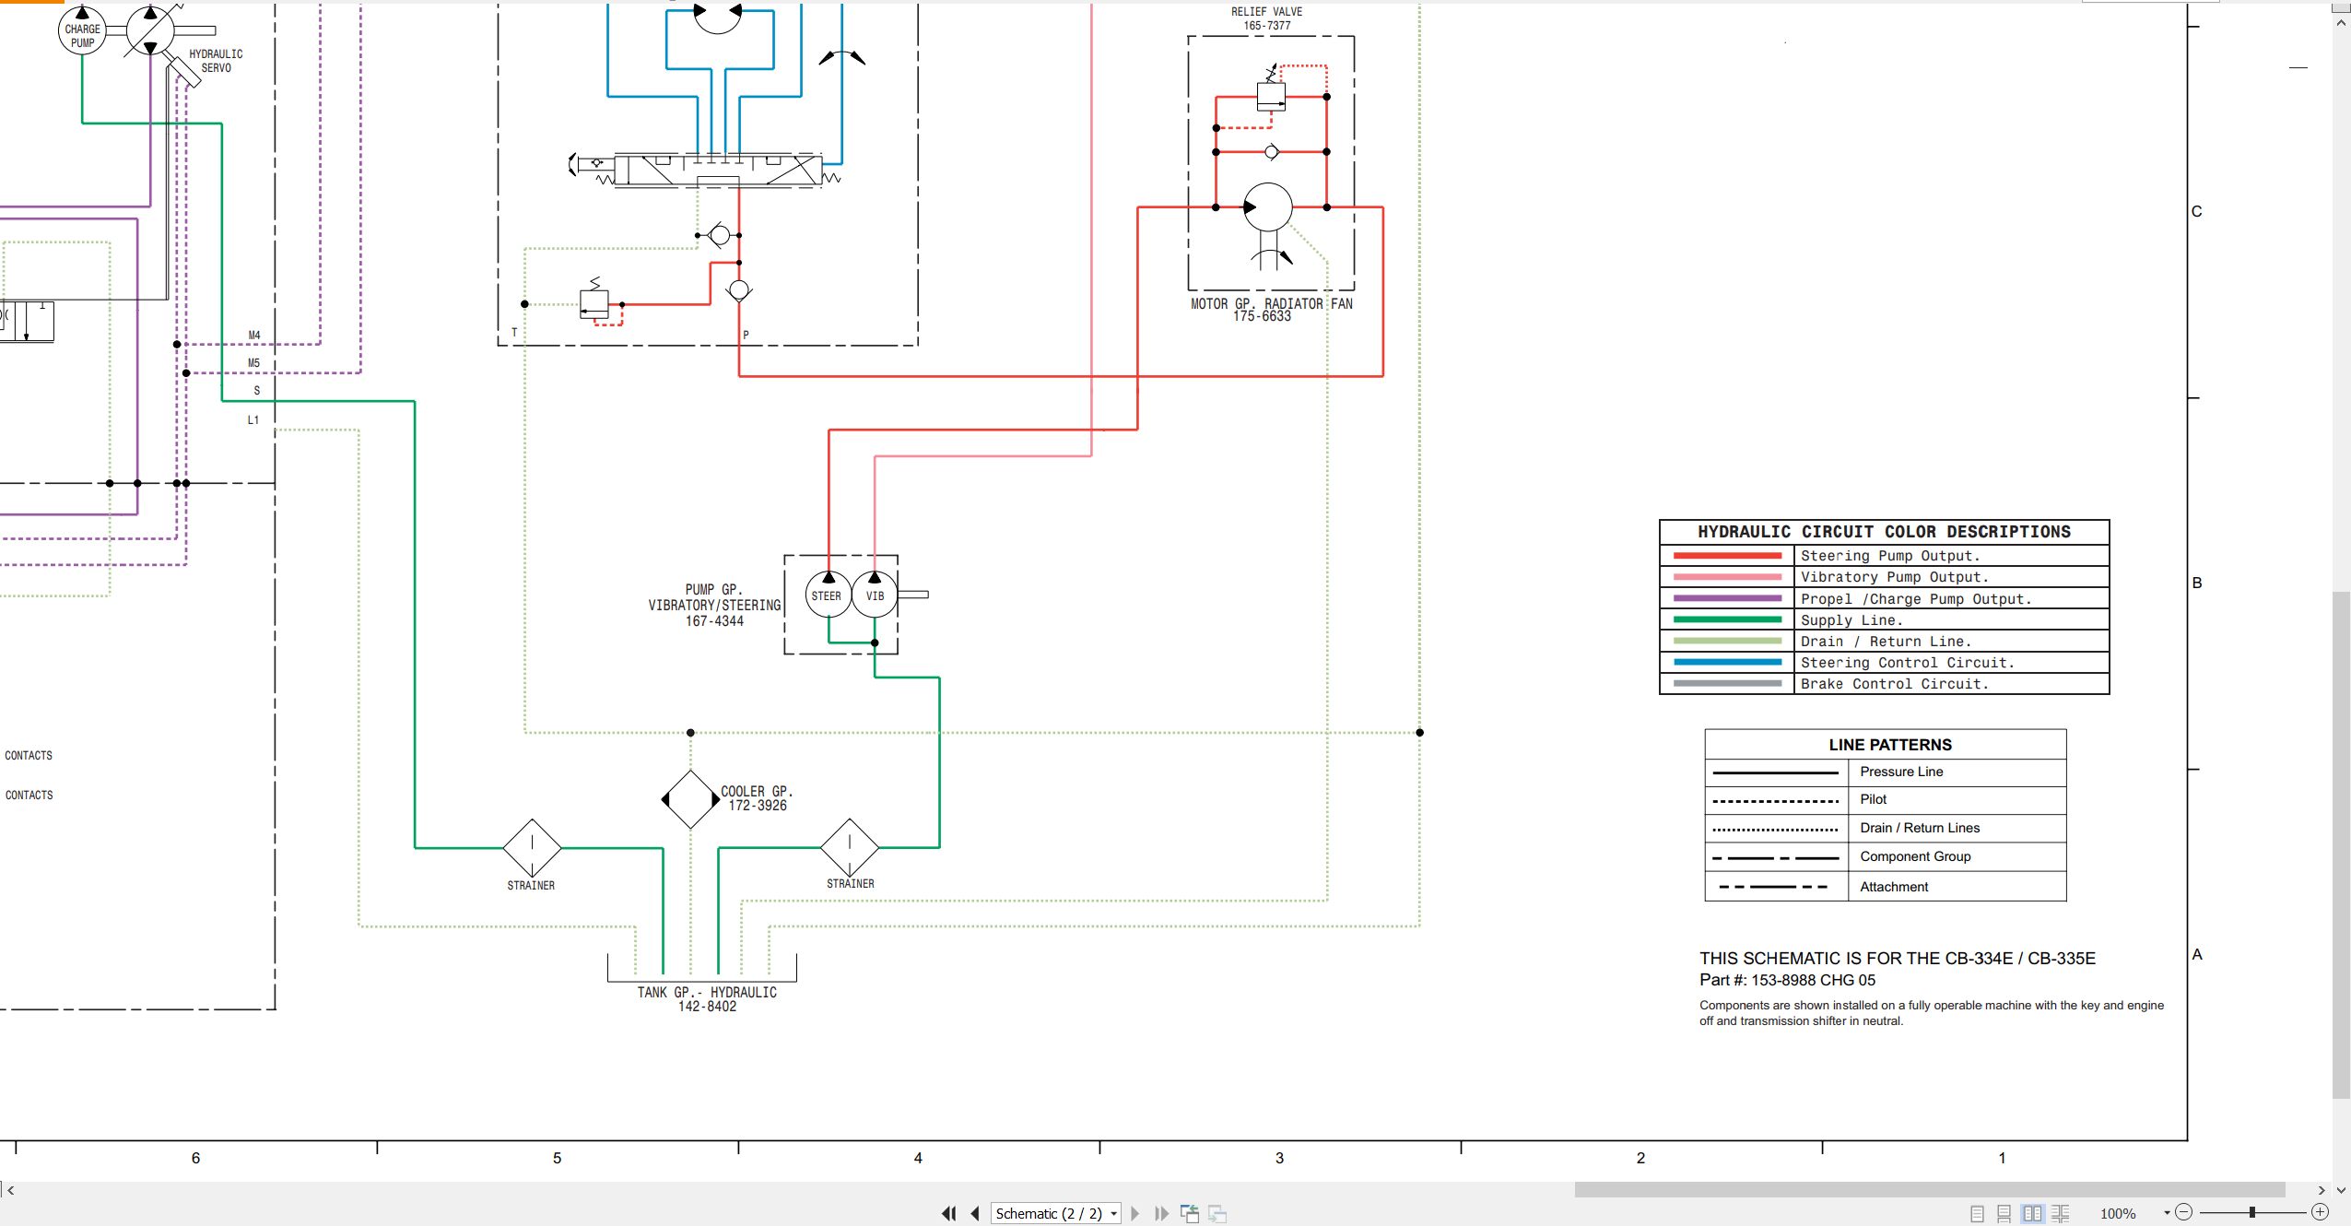The height and width of the screenshot is (1226, 2351).
Task: Zoom out with the minus button
Action: point(2183,1212)
